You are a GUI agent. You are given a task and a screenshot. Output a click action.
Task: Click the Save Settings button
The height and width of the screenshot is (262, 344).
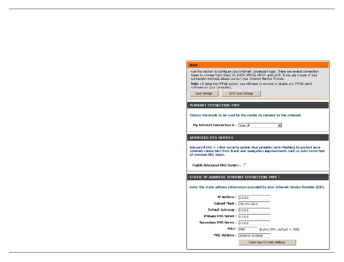(x=204, y=94)
